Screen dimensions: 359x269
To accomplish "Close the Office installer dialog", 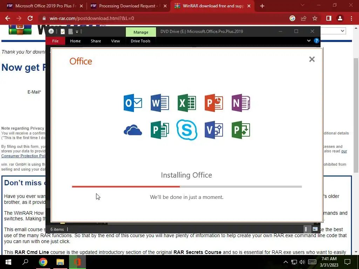I will pos(312,59).
